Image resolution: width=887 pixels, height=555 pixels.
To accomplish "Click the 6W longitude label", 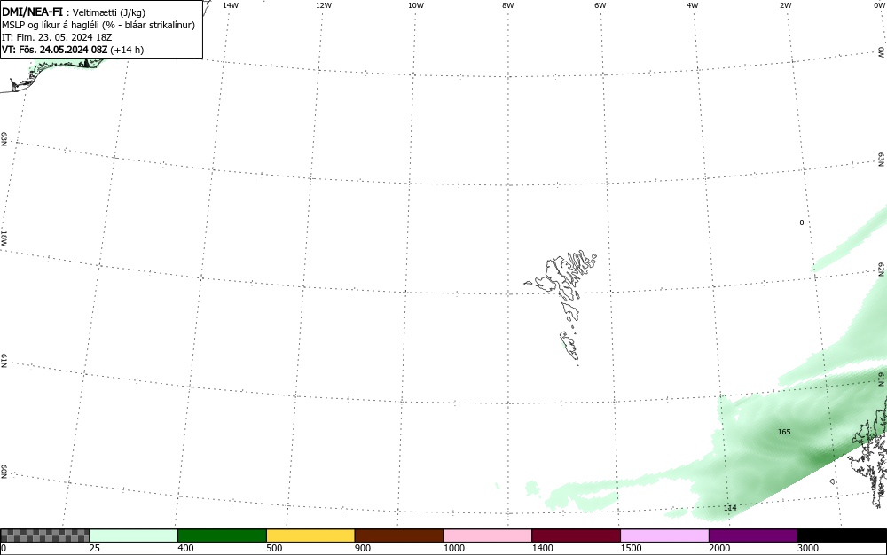I will click(x=600, y=5).
